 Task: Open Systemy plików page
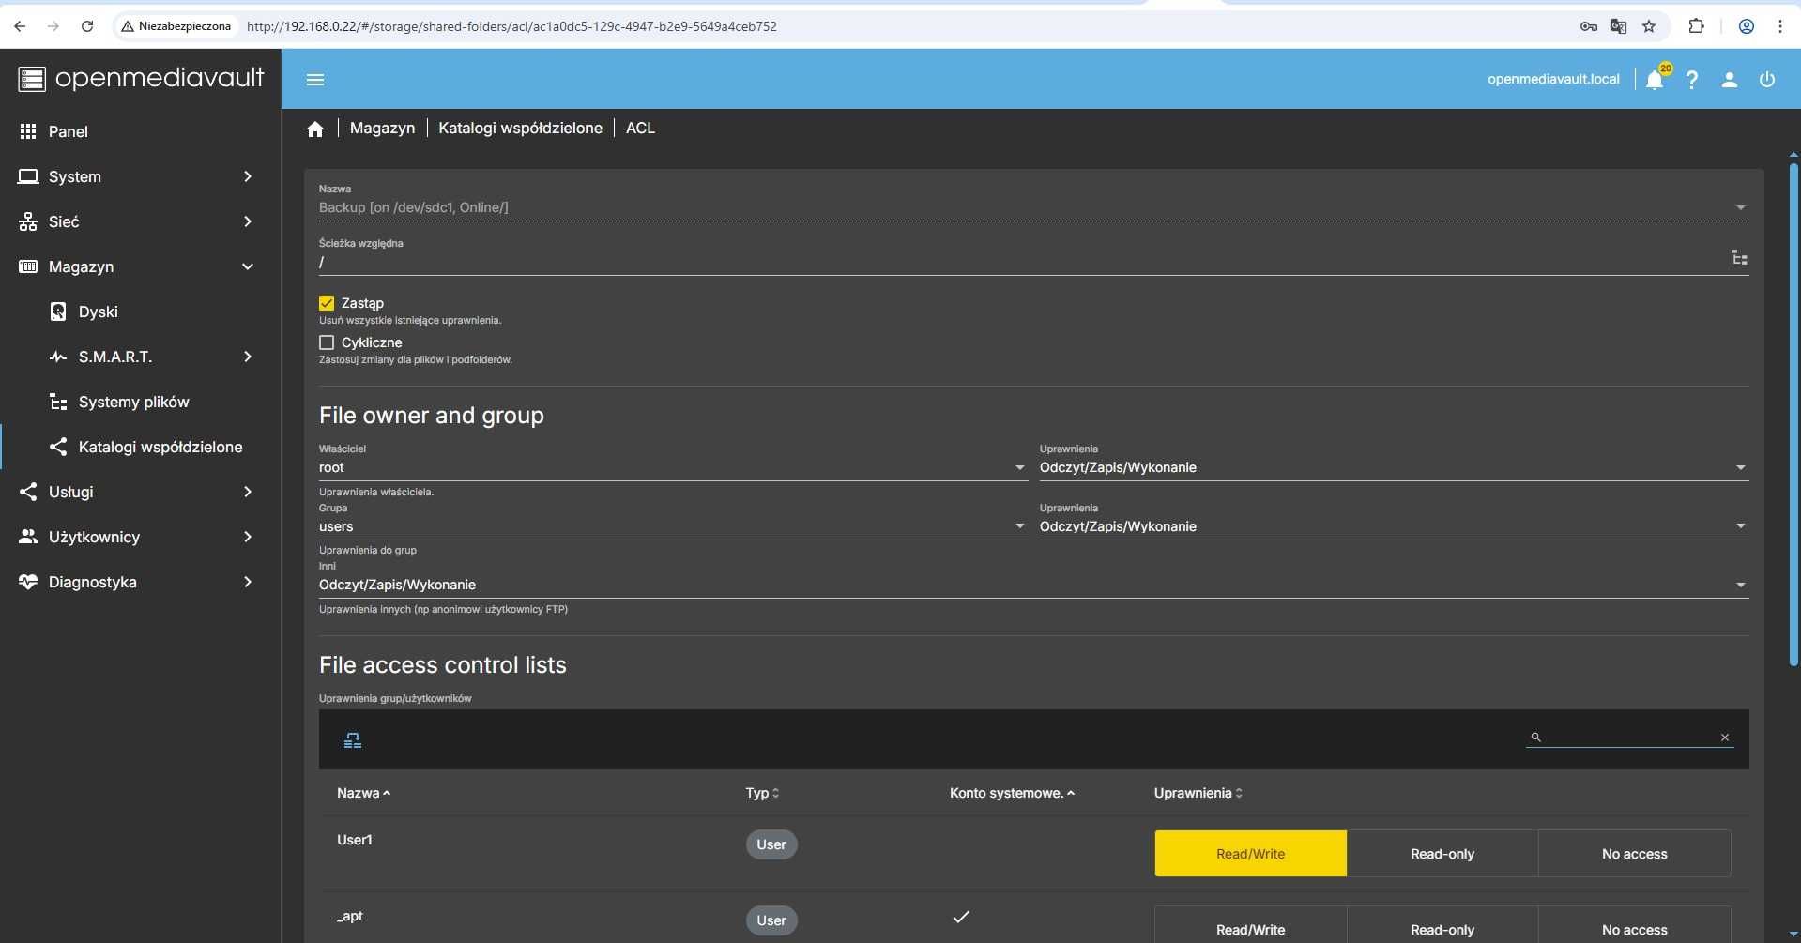coord(141,402)
